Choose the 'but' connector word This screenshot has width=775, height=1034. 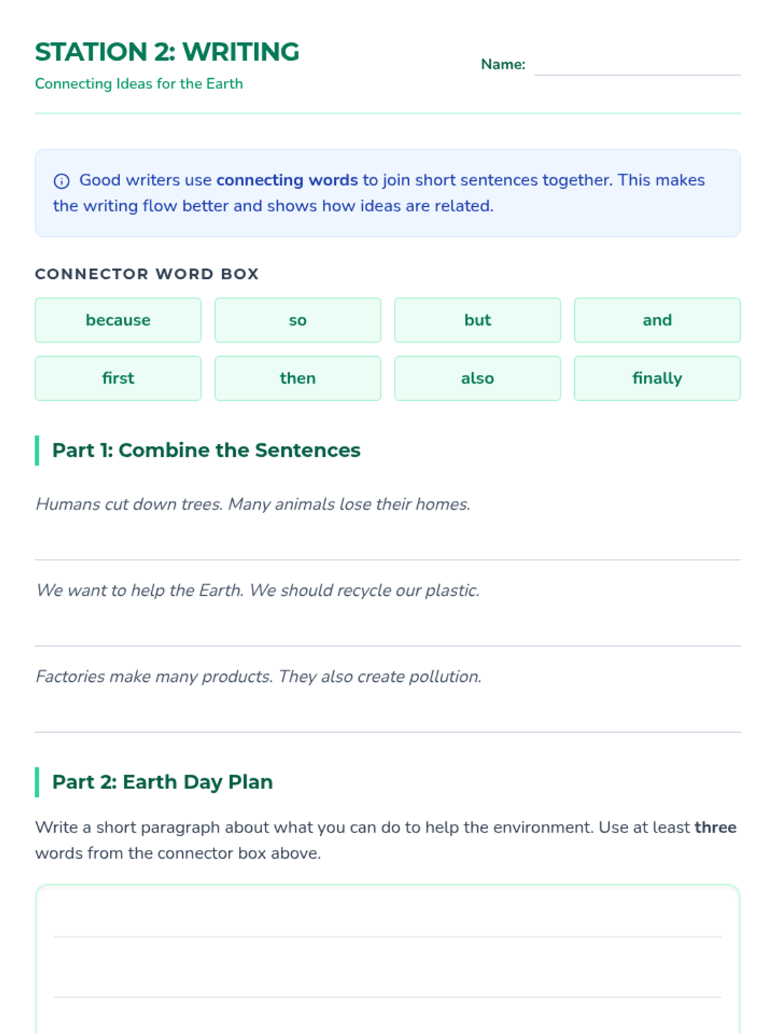tap(477, 320)
